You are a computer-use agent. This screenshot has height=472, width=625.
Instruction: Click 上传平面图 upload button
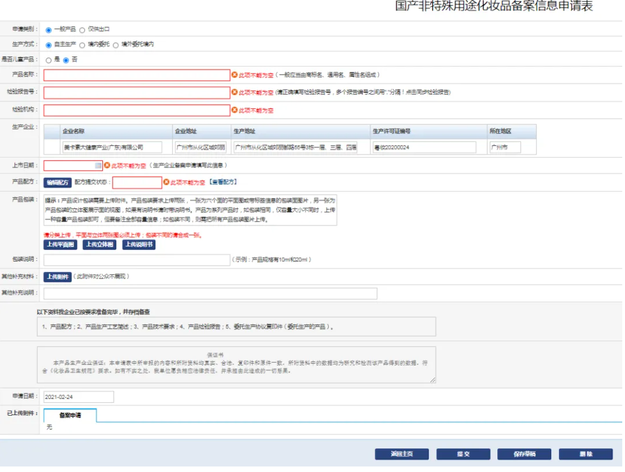tap(60, 245)
